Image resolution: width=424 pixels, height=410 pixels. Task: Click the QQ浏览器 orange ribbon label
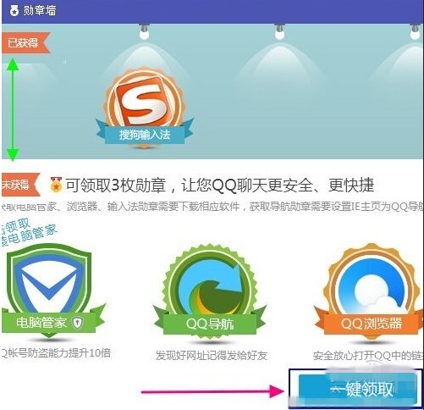(x=371, y=324)
